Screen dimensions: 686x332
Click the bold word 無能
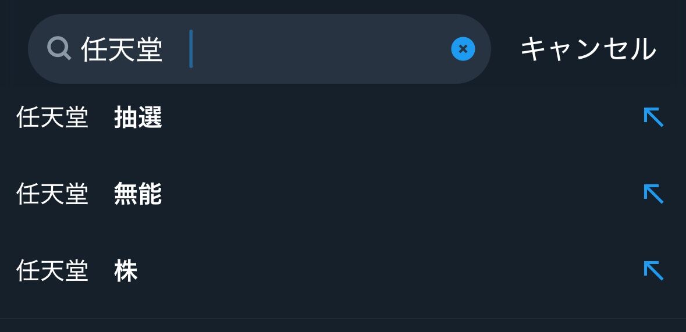tap(138, 194)
